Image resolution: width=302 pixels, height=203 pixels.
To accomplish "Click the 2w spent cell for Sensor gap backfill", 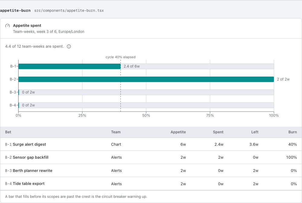I will tap(221, 157).
